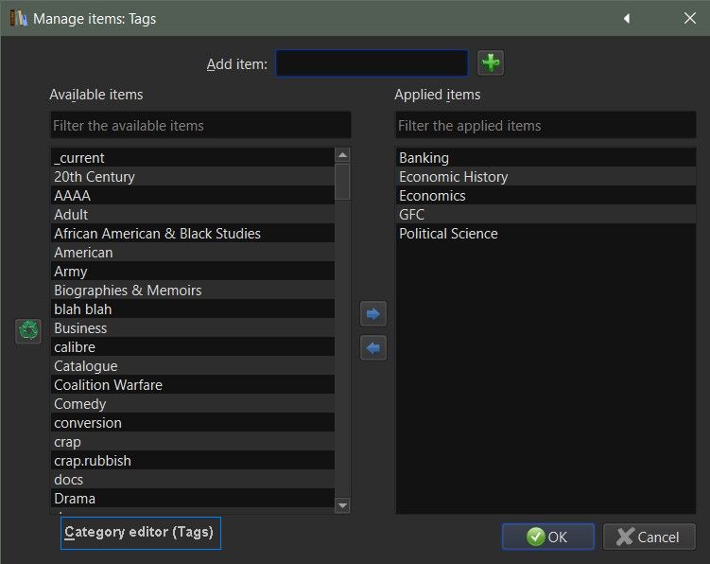The image size is (710, 564).
Task: Click the Cancel button
Action: click(649, 537)
